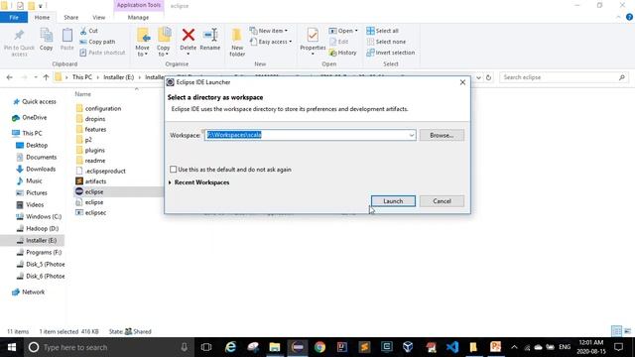
Task: Click Launch in Eclipse IDE Launcher
Action: pos(393,201)
